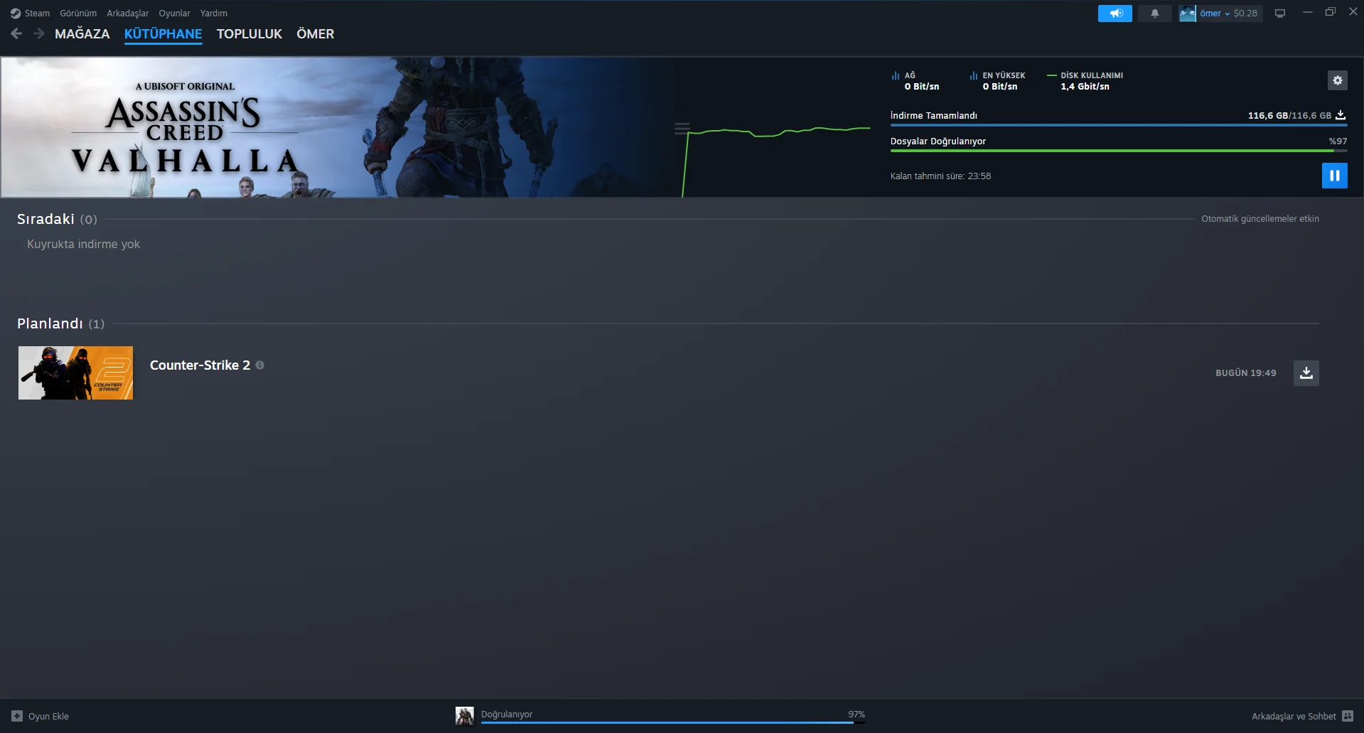The image size is (1364, 733).
Task: Click the BUGÜN 19:49 schedule time
Action: click(x=1246, y=373)
